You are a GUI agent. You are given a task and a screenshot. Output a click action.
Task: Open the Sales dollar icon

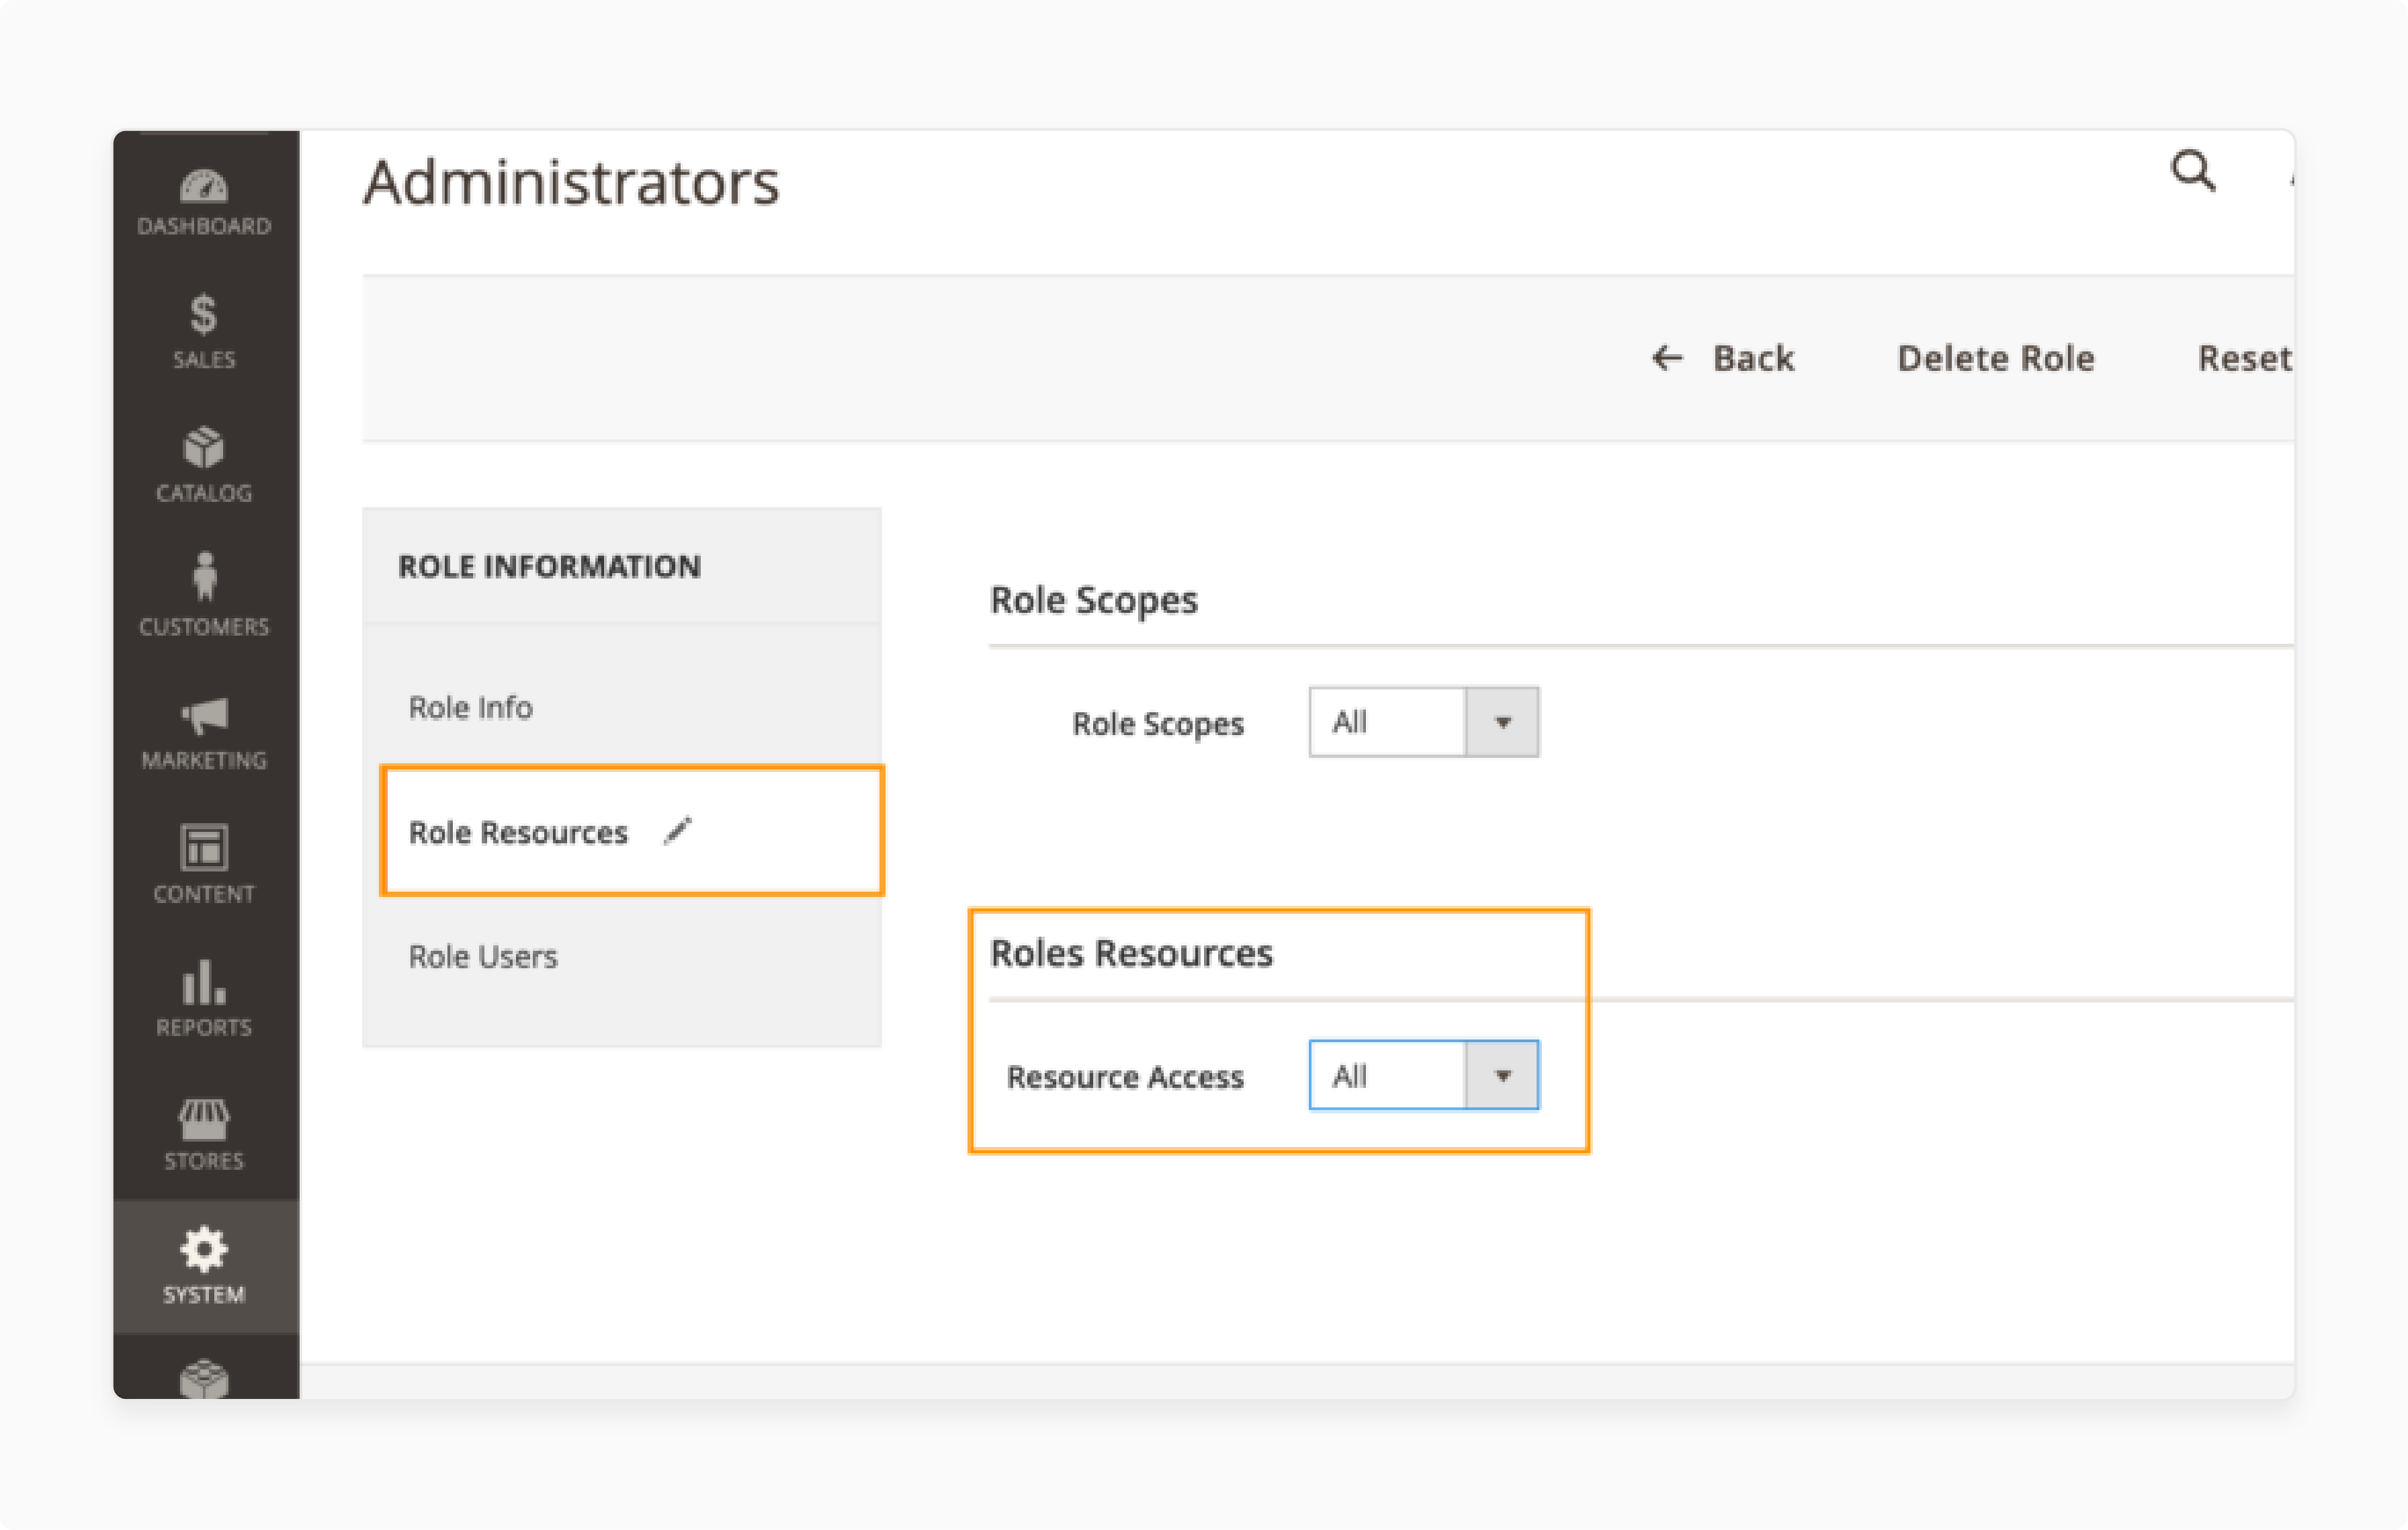tap(204, 314)
